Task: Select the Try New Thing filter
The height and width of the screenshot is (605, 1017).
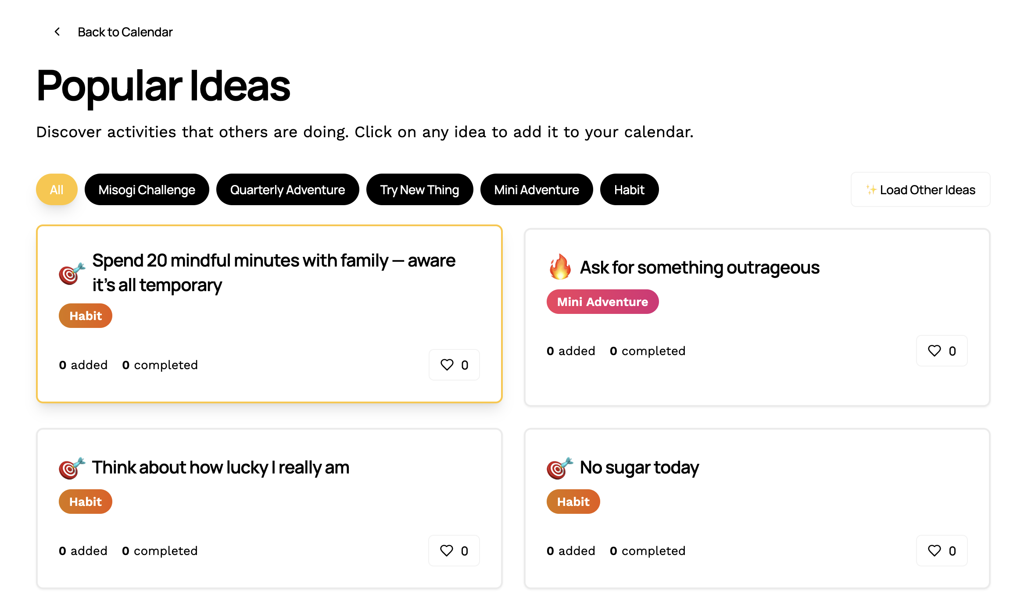Action: pyautogui.click(x=419, y=189)
